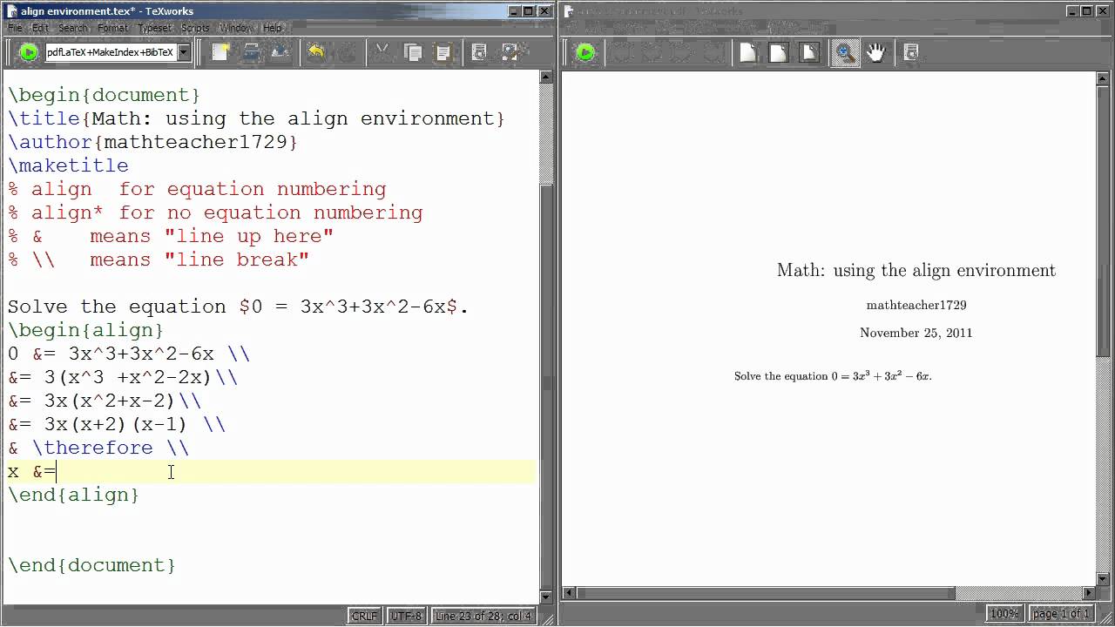Viewport: 1115px width, 627px height.
Task: Click Fit to width icon in preview
Action: (779, 52)
